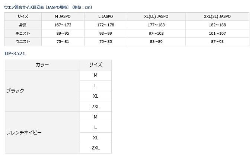Viewport: 252px width, 158px height.
Task: Select the M JASPO column header
Action: click(x=63, y=16)
